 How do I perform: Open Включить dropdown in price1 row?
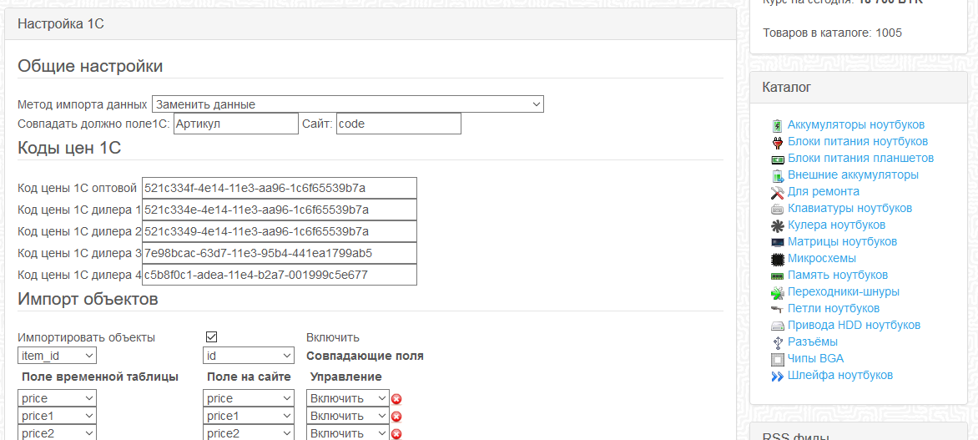348,416
